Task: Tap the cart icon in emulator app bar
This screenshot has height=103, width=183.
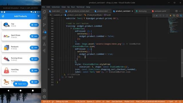Action: tap(39, 16)
